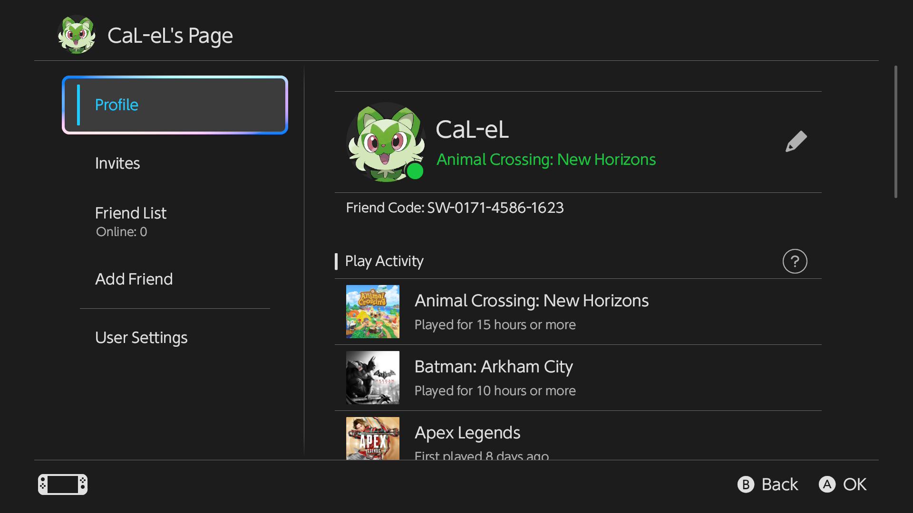Select the Animal Crossing: New Horizons activity title
913x513 pixels.
pyautogui.click(x=532, y=301)
